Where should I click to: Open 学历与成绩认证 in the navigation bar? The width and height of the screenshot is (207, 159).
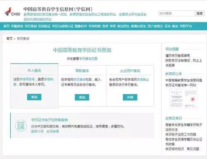tap(63, 26)
